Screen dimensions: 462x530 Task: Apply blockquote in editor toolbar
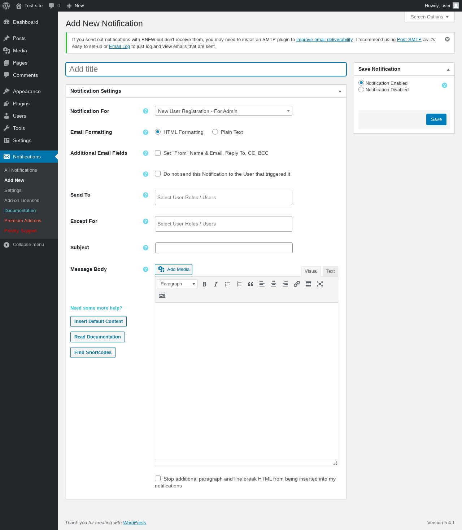pyautogui.click(x=250, y=284)
